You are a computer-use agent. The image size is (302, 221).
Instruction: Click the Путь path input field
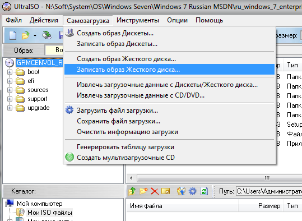[x=269, y=191]
